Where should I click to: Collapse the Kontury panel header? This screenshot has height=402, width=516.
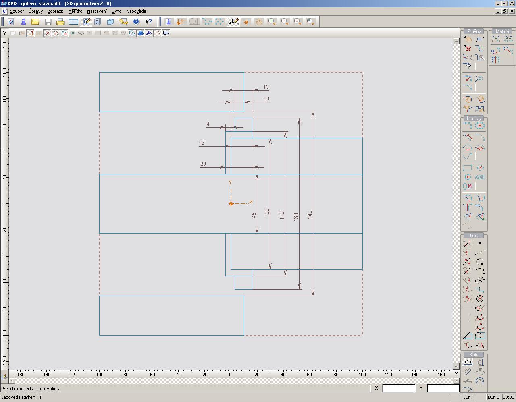point(474,118)
